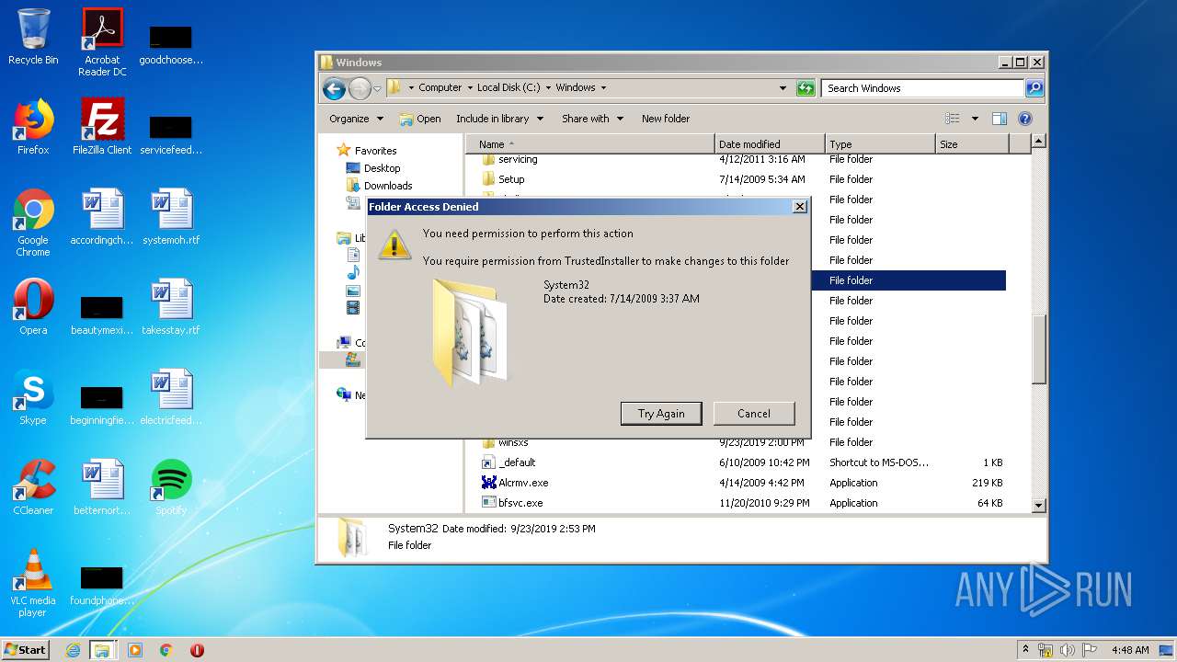Click file list scroll down arrow
Viewport: 1177px width, 662px height.
pyautogui.click(x=1039, y=505)
